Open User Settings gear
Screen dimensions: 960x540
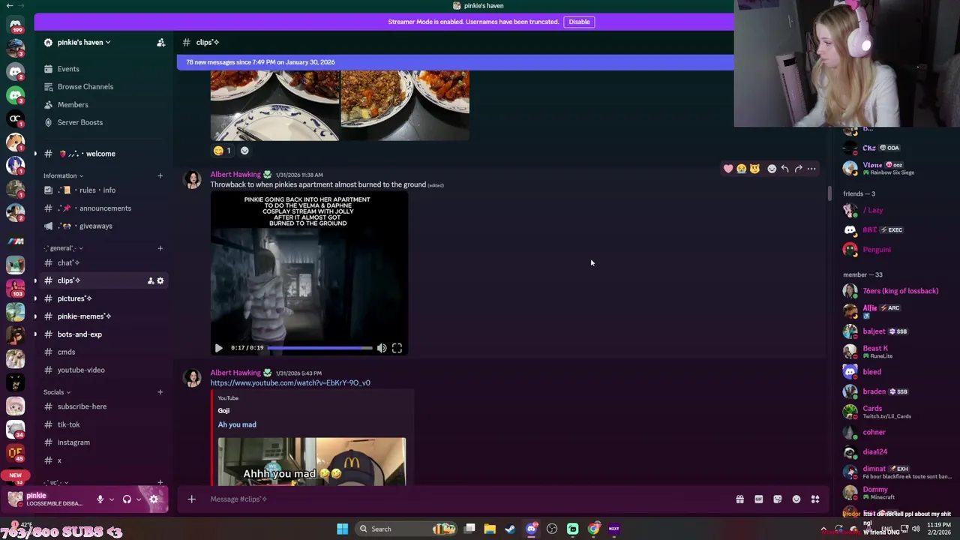pos(154,499)
